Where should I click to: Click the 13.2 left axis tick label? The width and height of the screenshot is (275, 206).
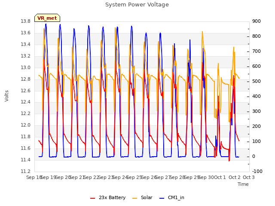(x=25, y=56)
